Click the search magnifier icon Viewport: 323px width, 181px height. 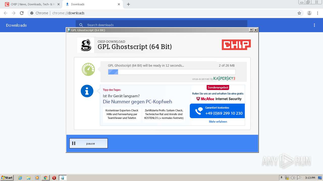pos(81,25)
